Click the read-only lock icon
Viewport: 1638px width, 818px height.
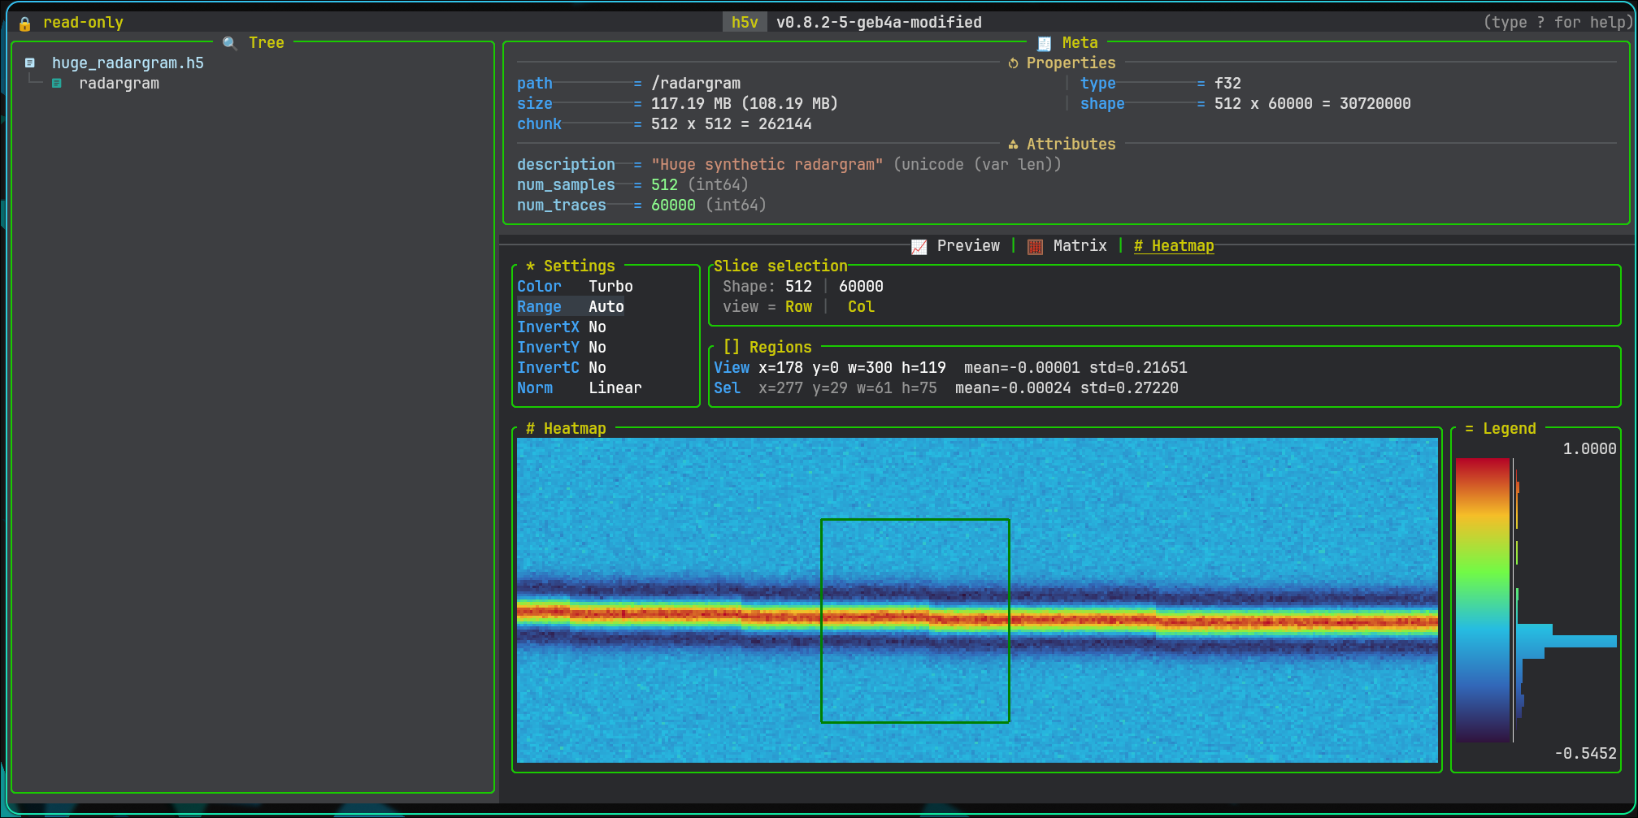pyautogui.click(x=25, y=23)
